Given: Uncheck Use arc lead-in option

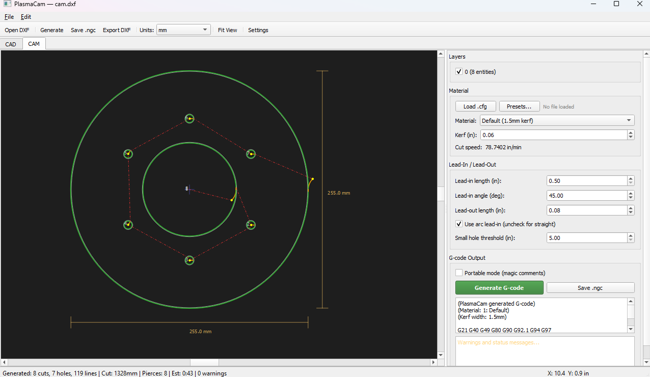Looking at the screenshot, I should tap(459, 224).
